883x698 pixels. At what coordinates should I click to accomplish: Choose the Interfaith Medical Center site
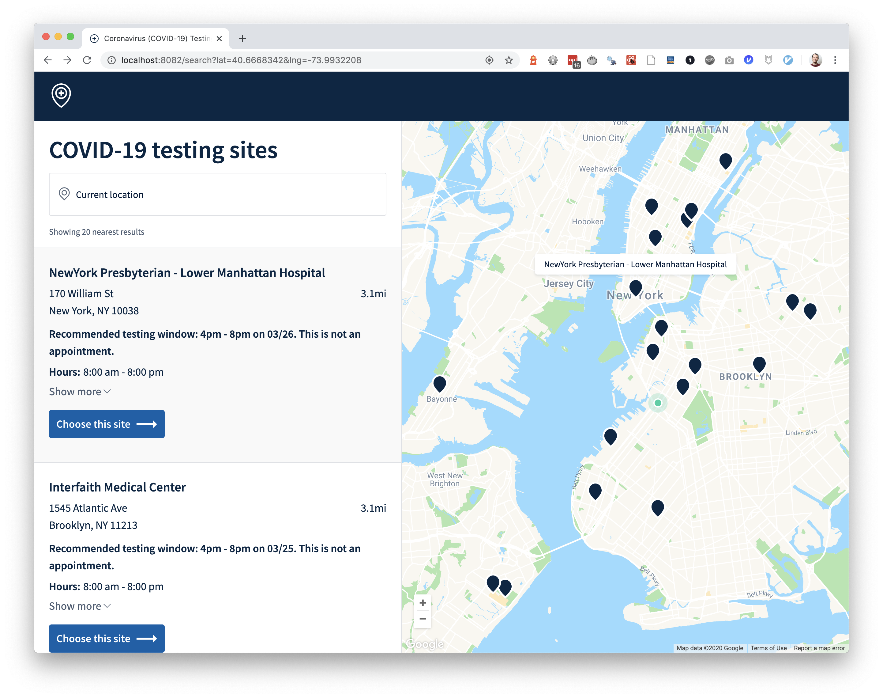pyautogui.click(x=107, y=638)
